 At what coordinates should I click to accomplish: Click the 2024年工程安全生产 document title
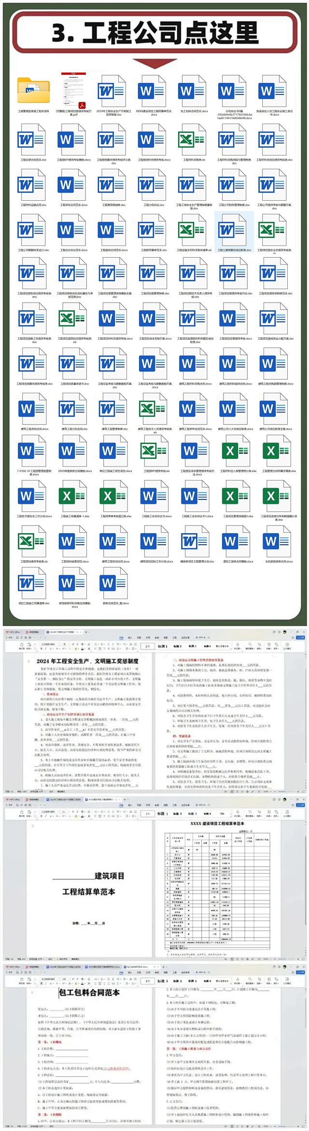point(87,661)
